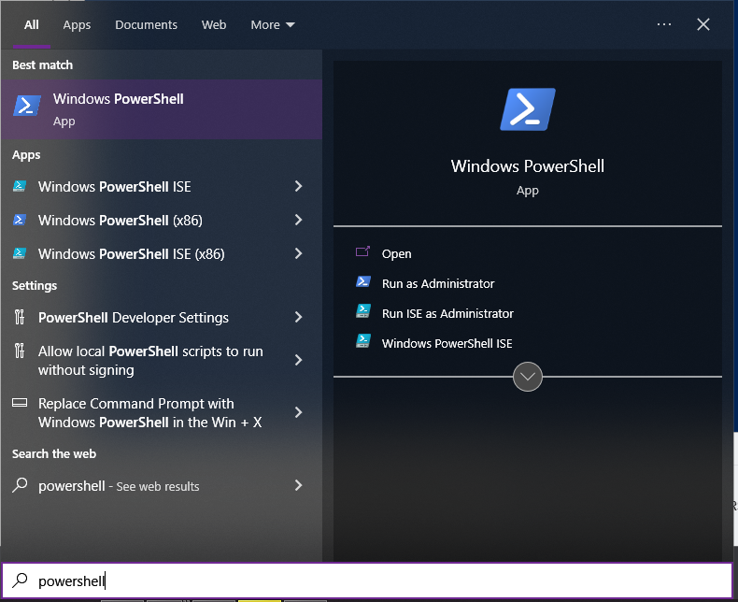738x602 pixels.
Task: Click the Replace Command Prompt keyboard icon
Action: (x=20, y=403)
